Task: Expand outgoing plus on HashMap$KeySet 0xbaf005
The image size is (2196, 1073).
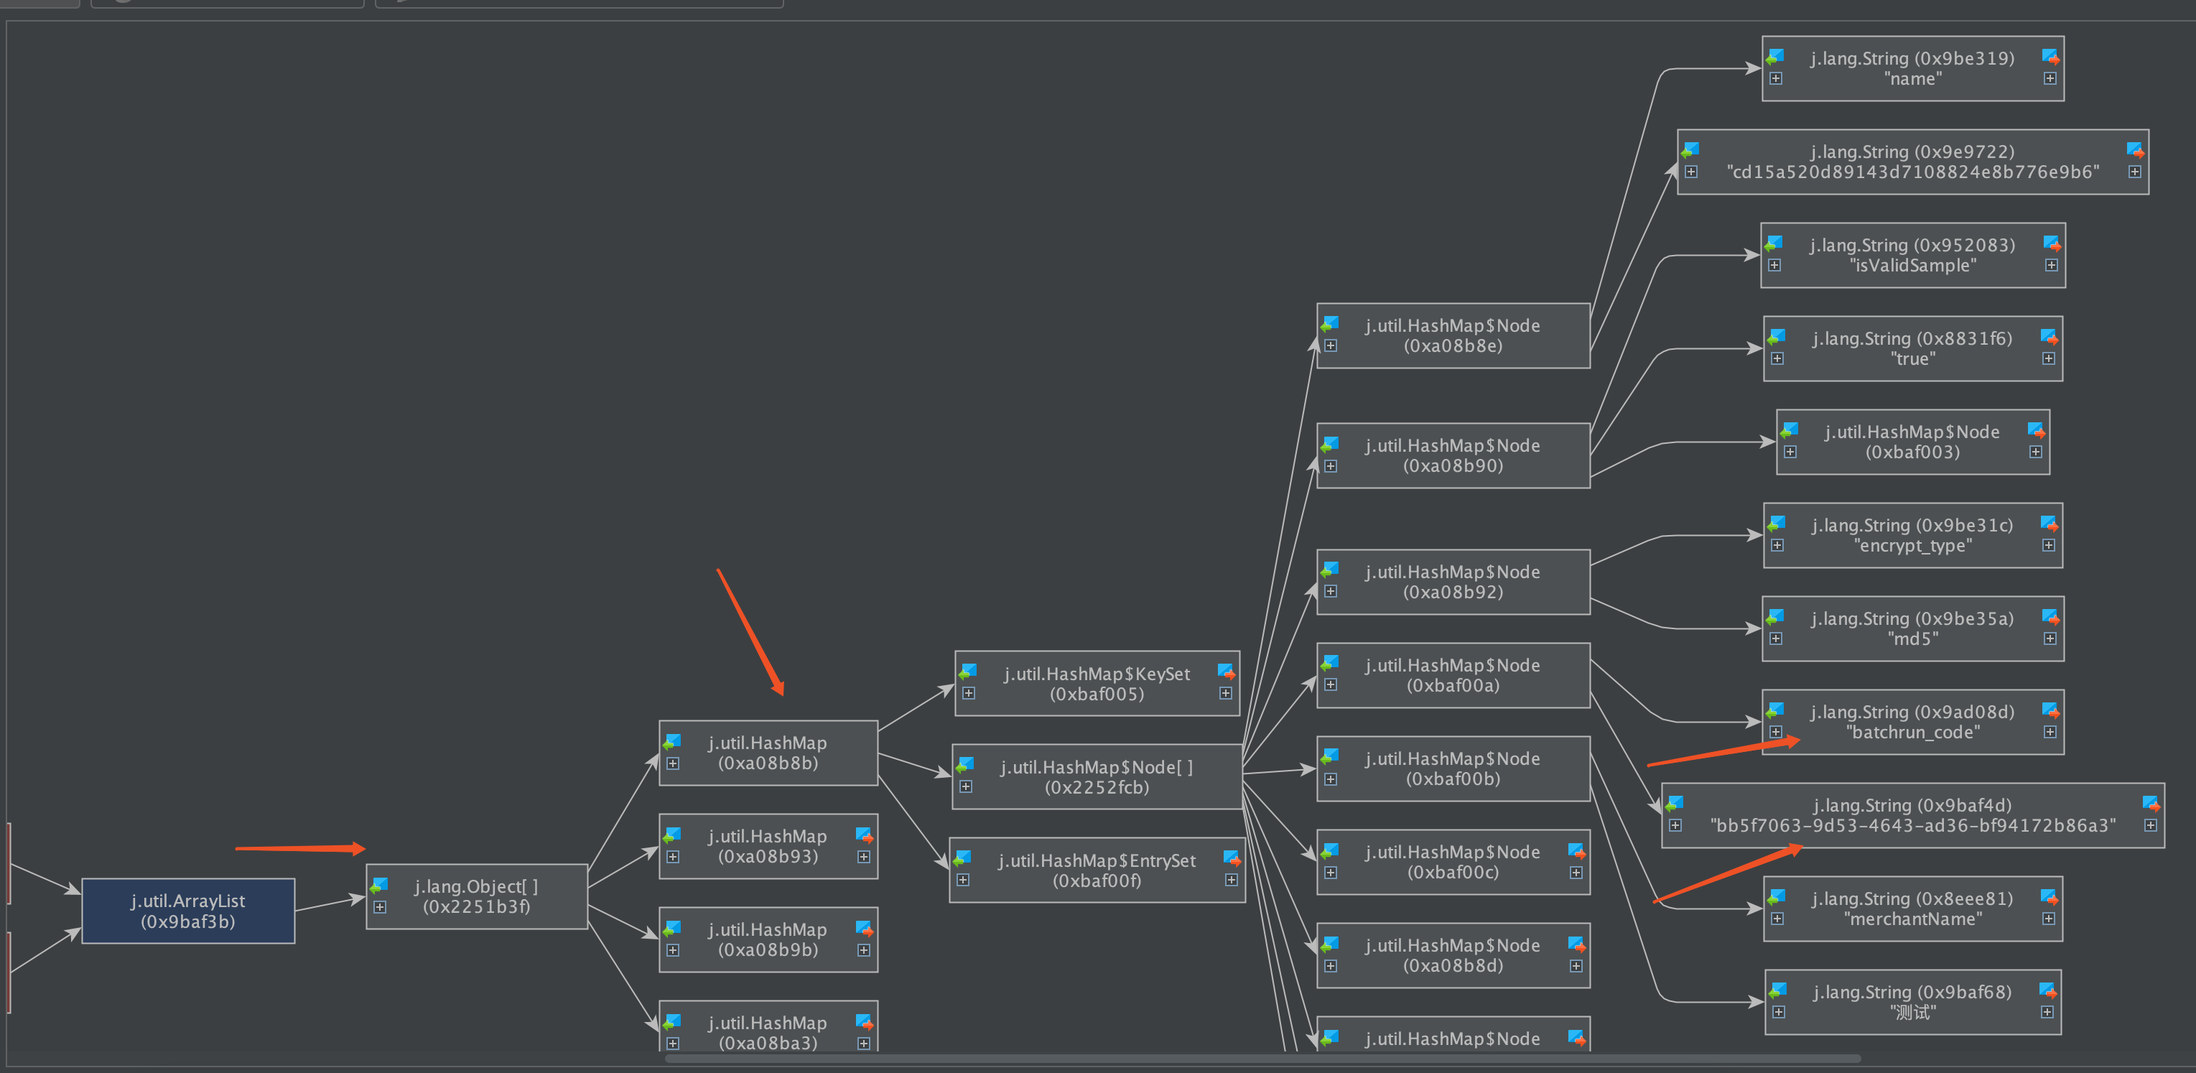Action: [1226, 694]
